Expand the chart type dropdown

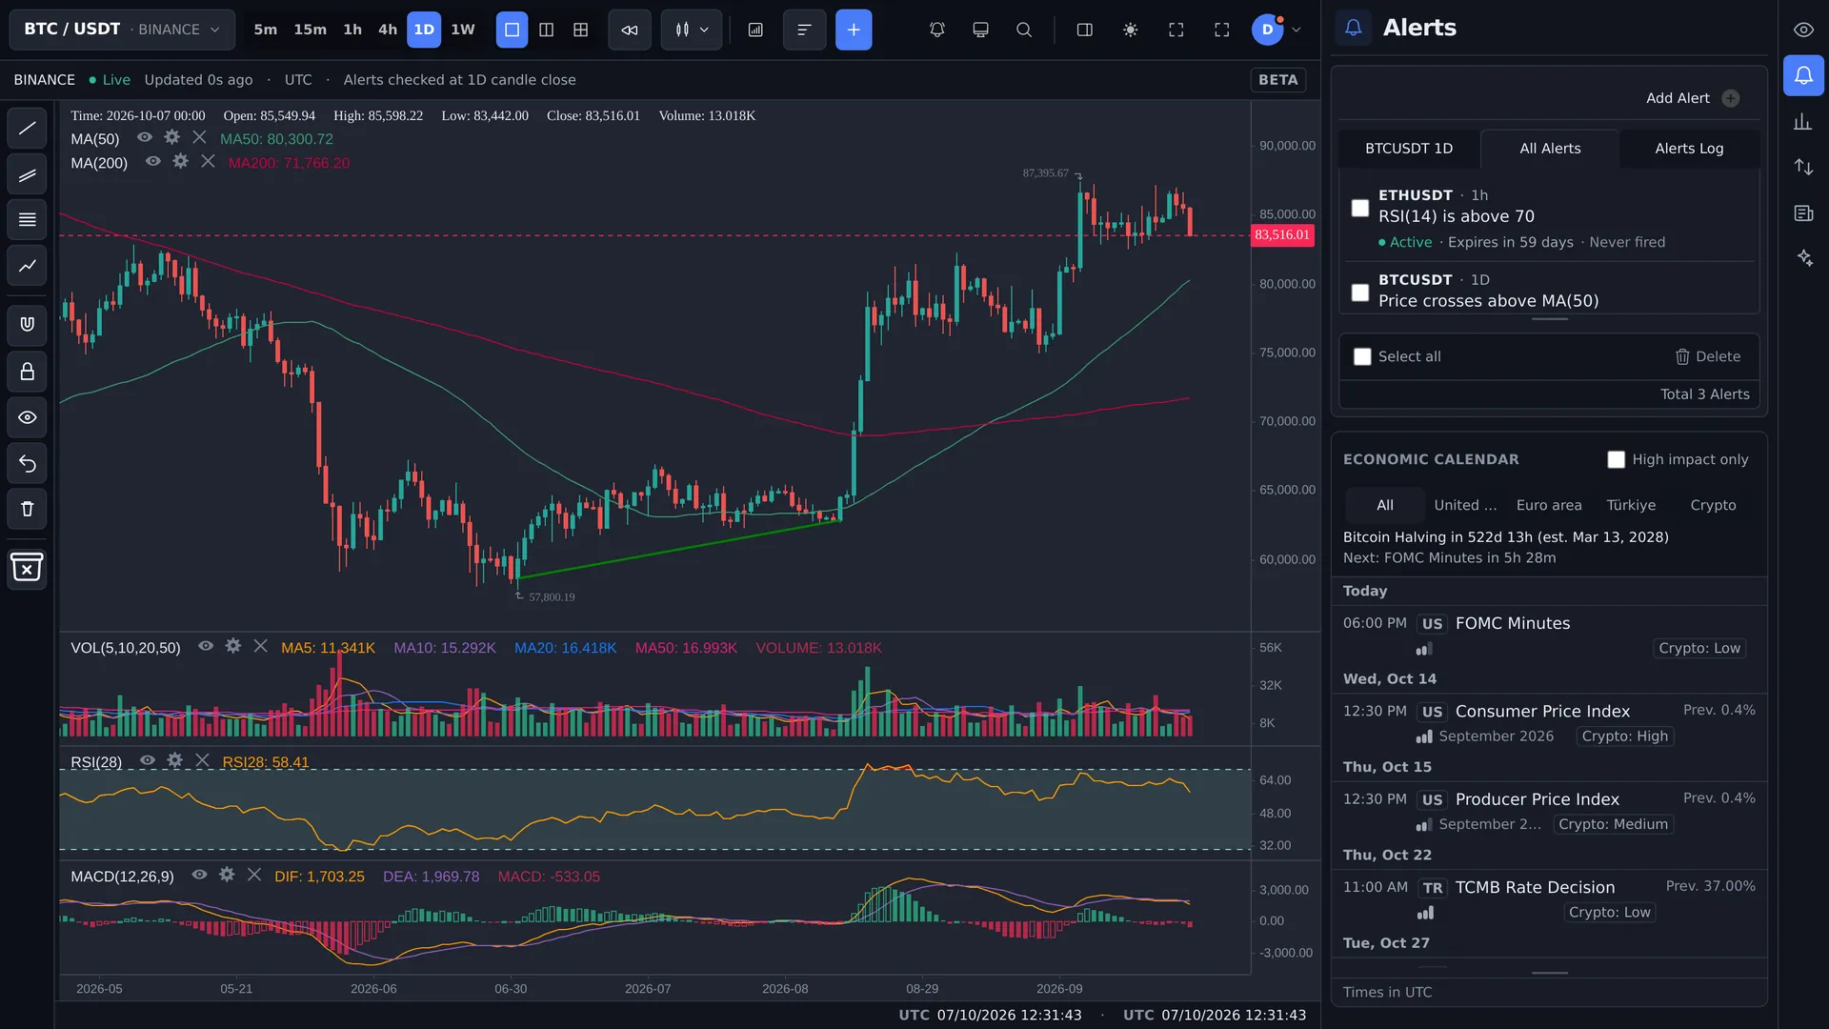coord(692,30)
